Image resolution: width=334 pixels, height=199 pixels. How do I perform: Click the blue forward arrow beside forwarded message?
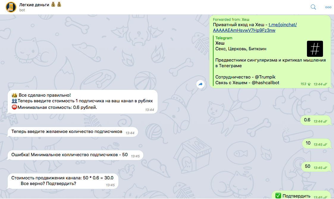pos(200,84)
